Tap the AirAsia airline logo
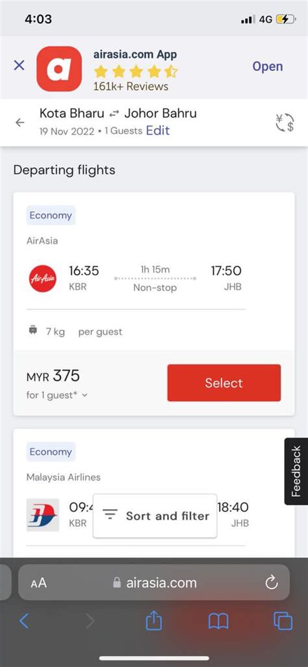Image resolution: width=308 pixels, height=667 pixels. (x=42, y=279)
